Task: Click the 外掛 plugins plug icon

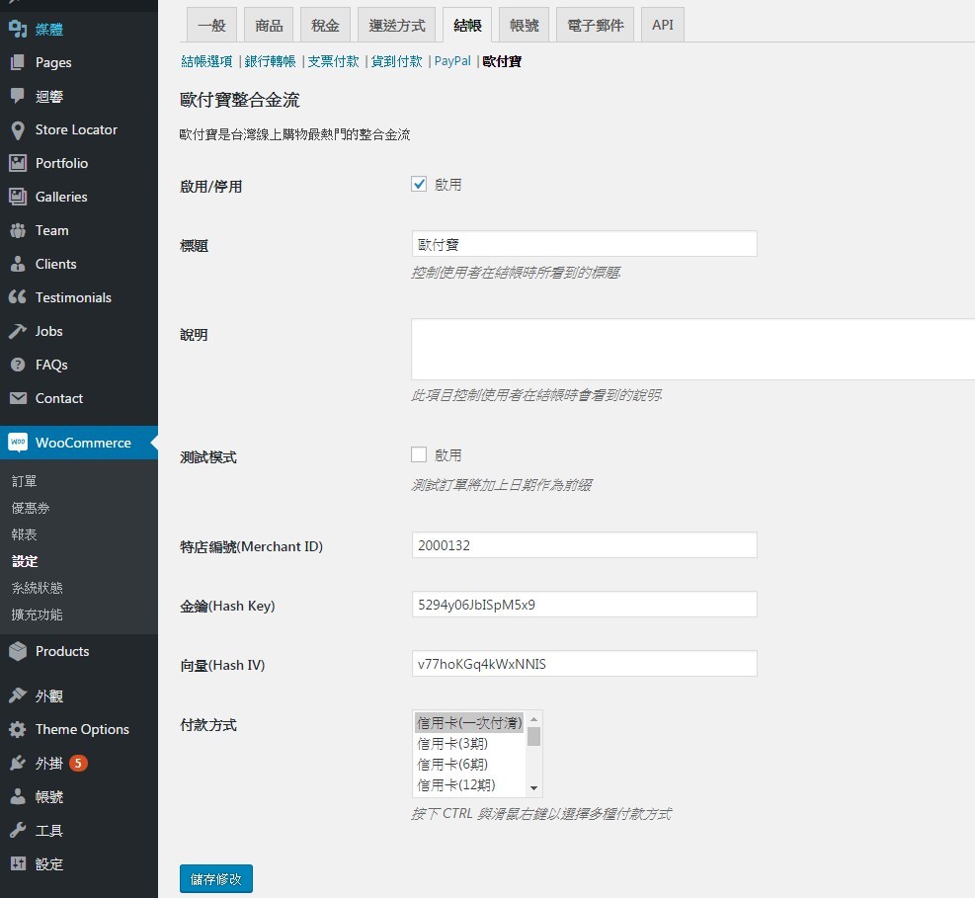Action: coord(18,763)
